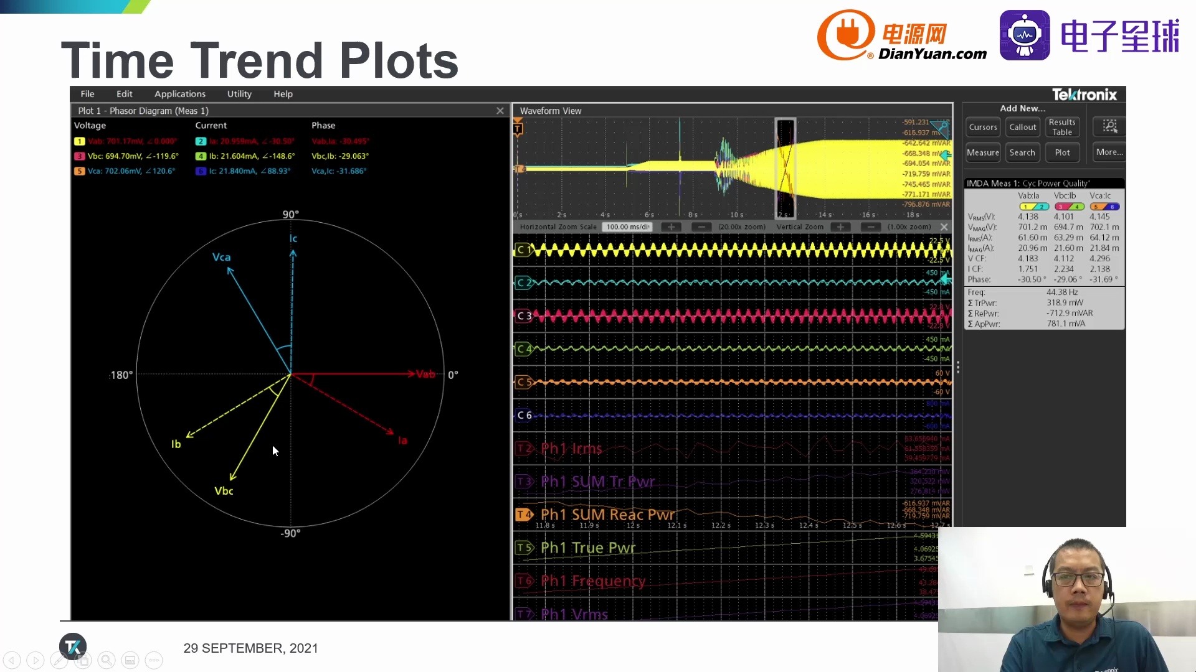The height and width of the screenshot is (672, 1196).
Task: Close the zoom scale bar
Action: click(x=944, y=227)
